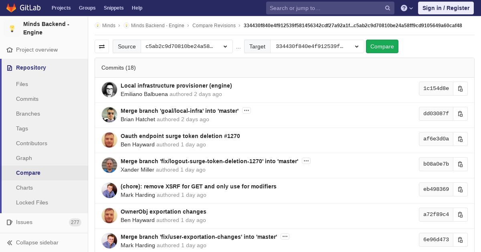Expand 'fix/logout-surge-token-deletion-1270' commit description
The height and width of the screenshot is (252, 481).
tap(306, 161)
